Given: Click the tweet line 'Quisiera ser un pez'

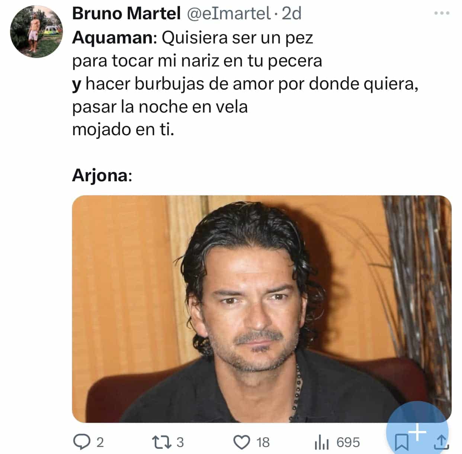Looking at the screenshot, I should [237, 38].
